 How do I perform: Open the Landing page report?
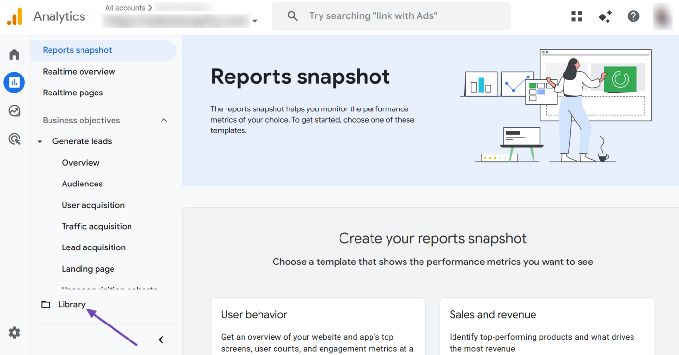[88, 269]
